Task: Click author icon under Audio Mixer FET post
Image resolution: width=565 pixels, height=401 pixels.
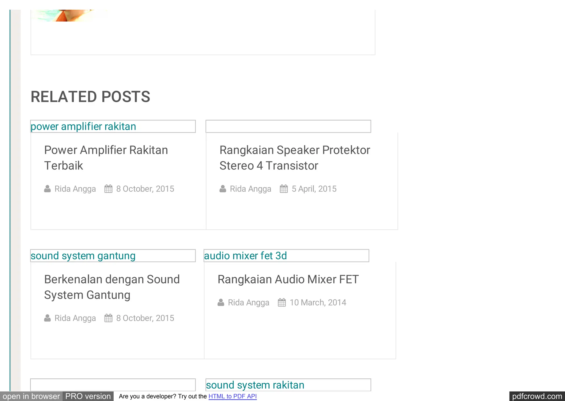Action: 221,302
